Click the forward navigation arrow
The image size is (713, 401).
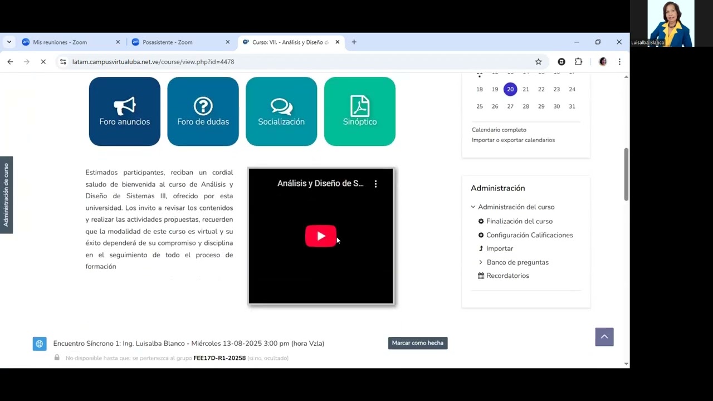[x=26, y=62]
